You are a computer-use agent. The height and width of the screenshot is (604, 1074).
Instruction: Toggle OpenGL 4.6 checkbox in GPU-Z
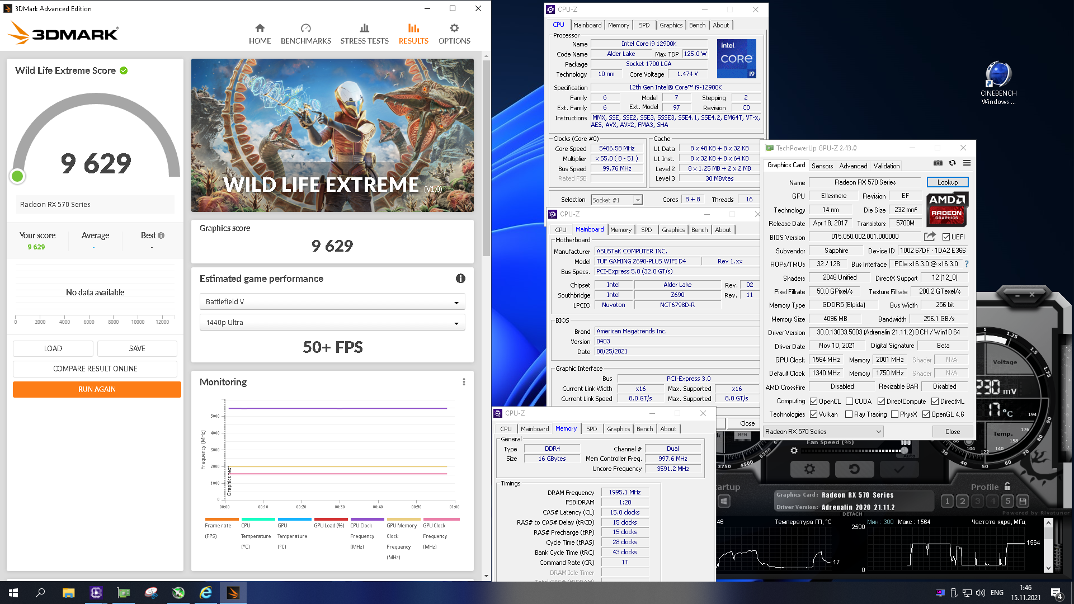pos(926,414)
